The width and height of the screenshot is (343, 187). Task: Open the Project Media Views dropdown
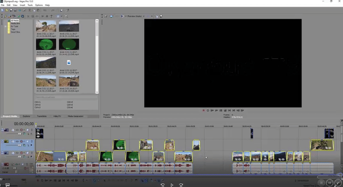click(61, 16)
